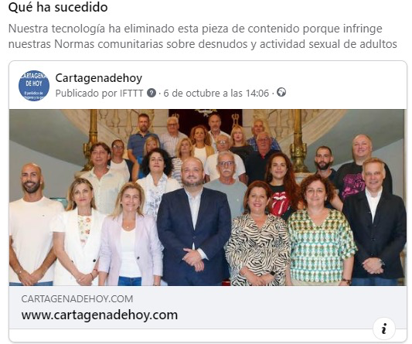Click the woman in zebra-print blouse
Viewport: 412px width, 344px height.
click(x=258, y=237)
